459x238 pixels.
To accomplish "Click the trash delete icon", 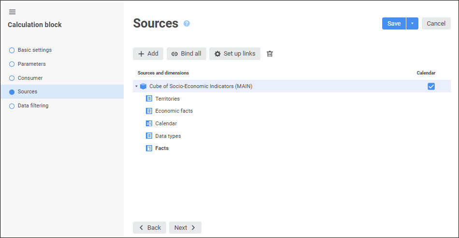I will [x=270, y=54].
